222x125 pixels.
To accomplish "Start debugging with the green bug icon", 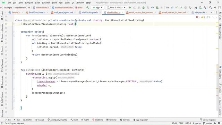I will (x=143, y=8).
